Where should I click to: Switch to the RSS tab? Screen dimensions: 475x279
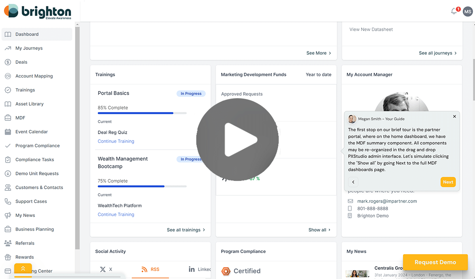pyautogui.click(x=150, y=270)
